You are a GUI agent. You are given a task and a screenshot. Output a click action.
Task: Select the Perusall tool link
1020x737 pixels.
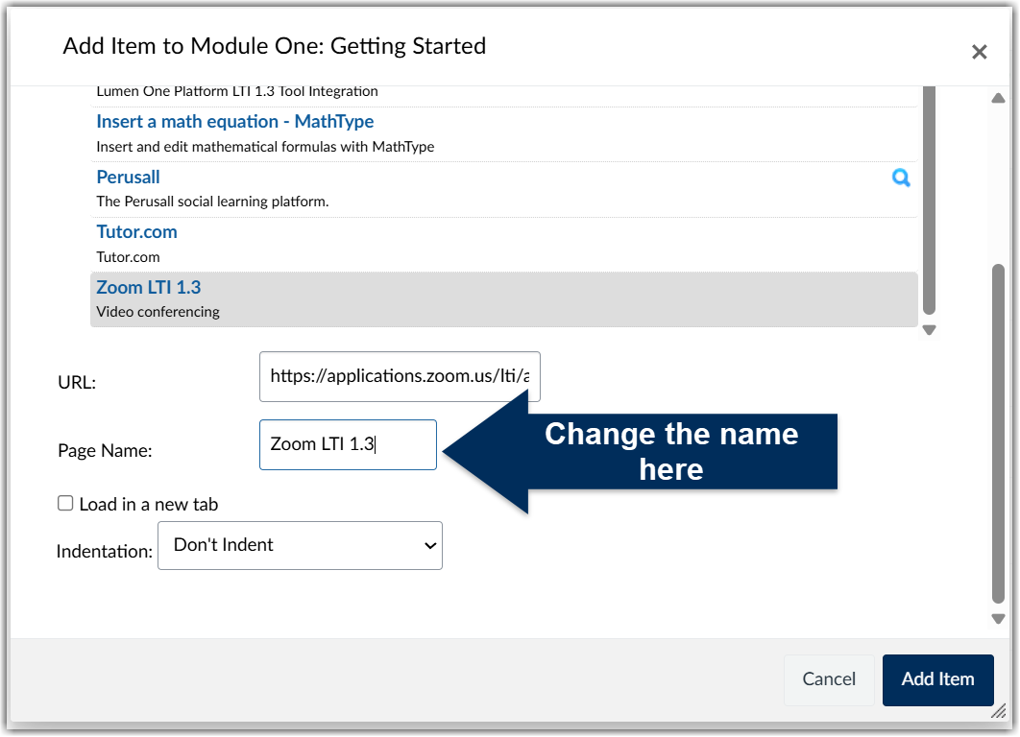pyautogui.click(x=128, y=177)
